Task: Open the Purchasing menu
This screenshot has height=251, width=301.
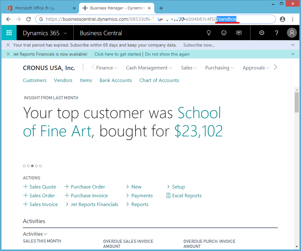Action: 219,68
